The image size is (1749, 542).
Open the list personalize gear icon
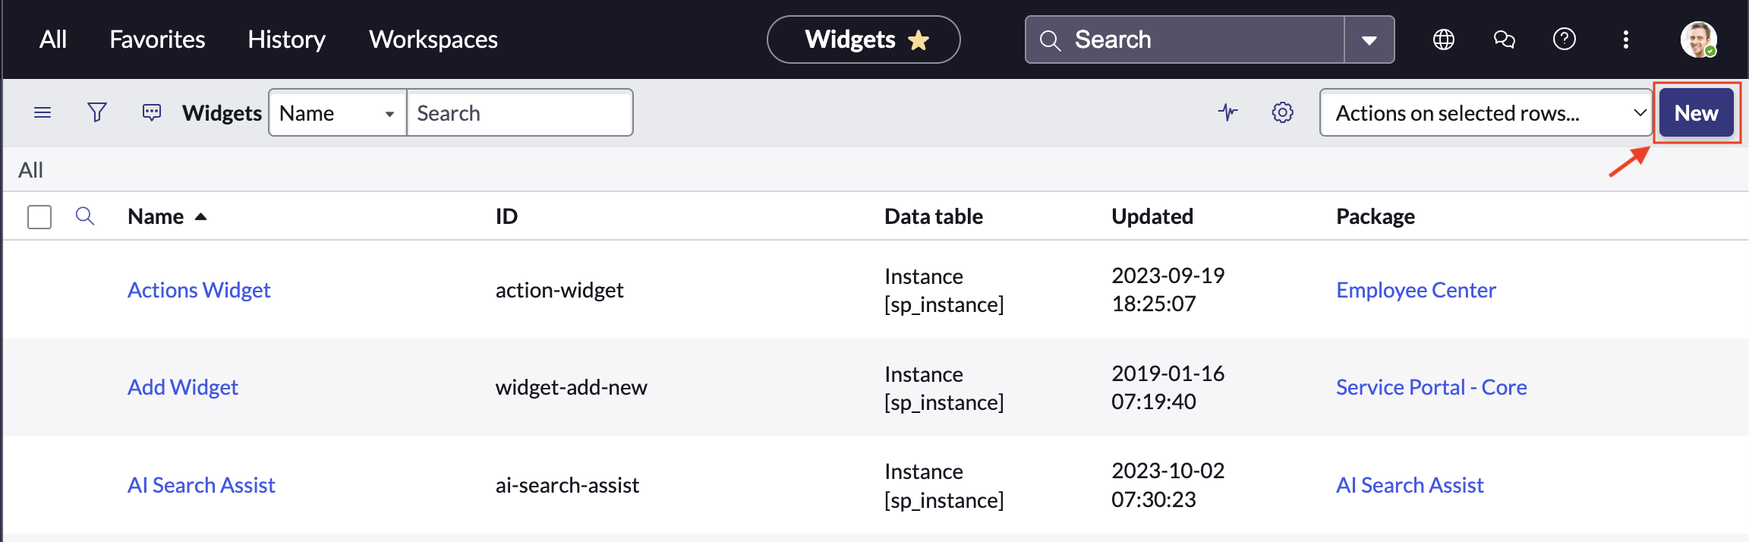point(1283,113)
